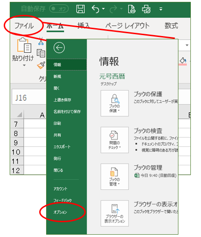Select row 9 header
This screenshot has height=237, width=201.
pyautogui.click(x=17, y=142)
